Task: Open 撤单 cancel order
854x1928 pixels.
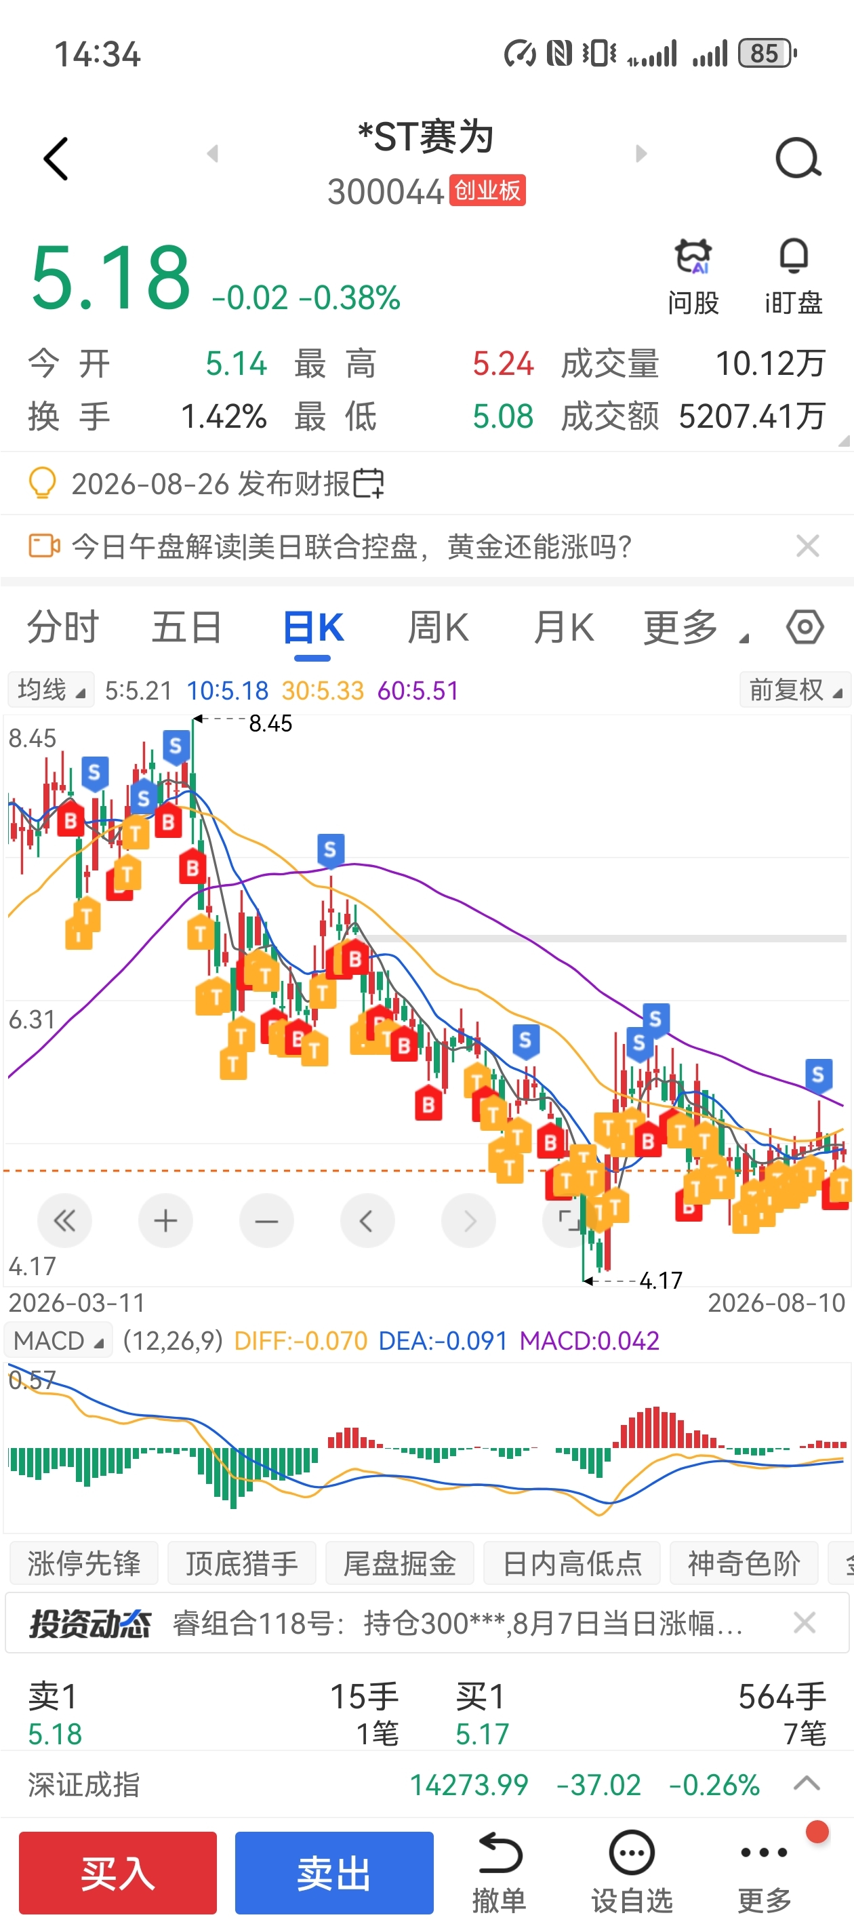Action: click(500, 1872)
